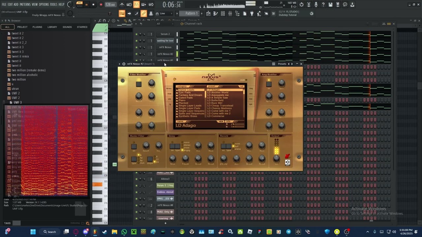Open the Pattern 1 selector dropdown

point(192,13)
